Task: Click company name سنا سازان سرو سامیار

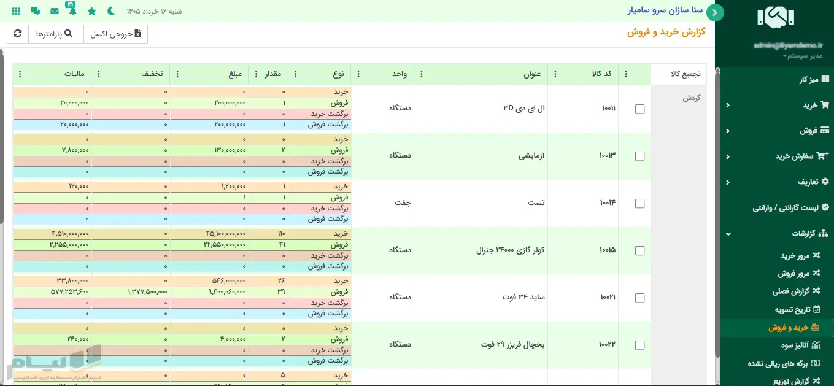Action: tap(665, 10)
